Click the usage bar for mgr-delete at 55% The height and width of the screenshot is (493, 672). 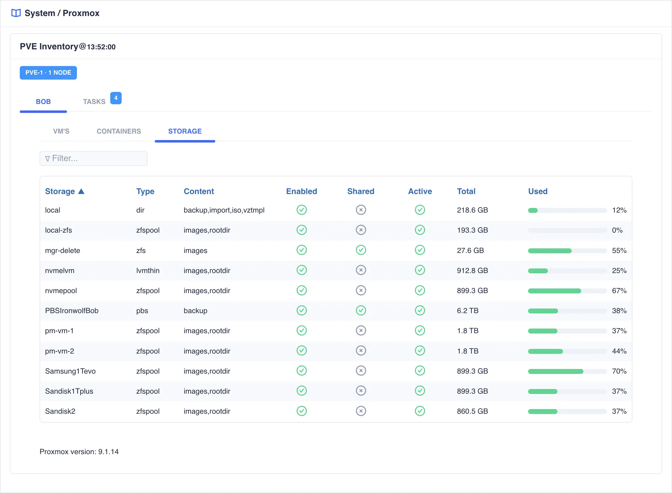coord(567,251)
